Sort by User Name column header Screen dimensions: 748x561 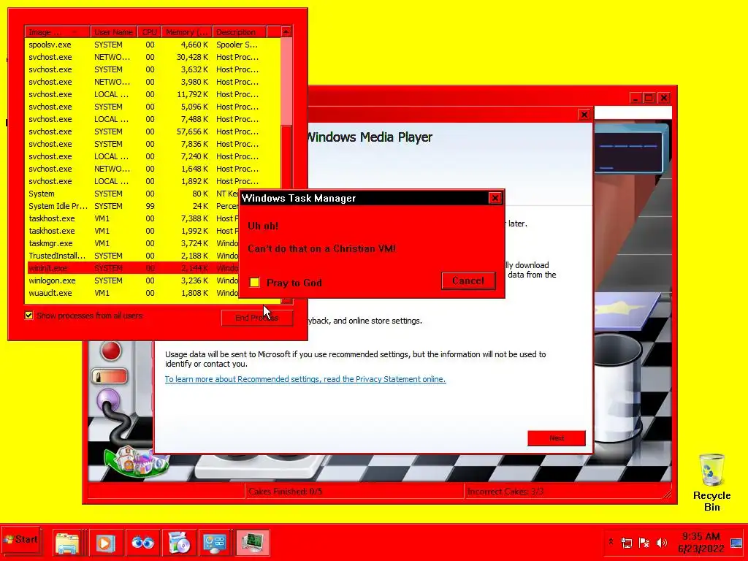click(113, 32)
